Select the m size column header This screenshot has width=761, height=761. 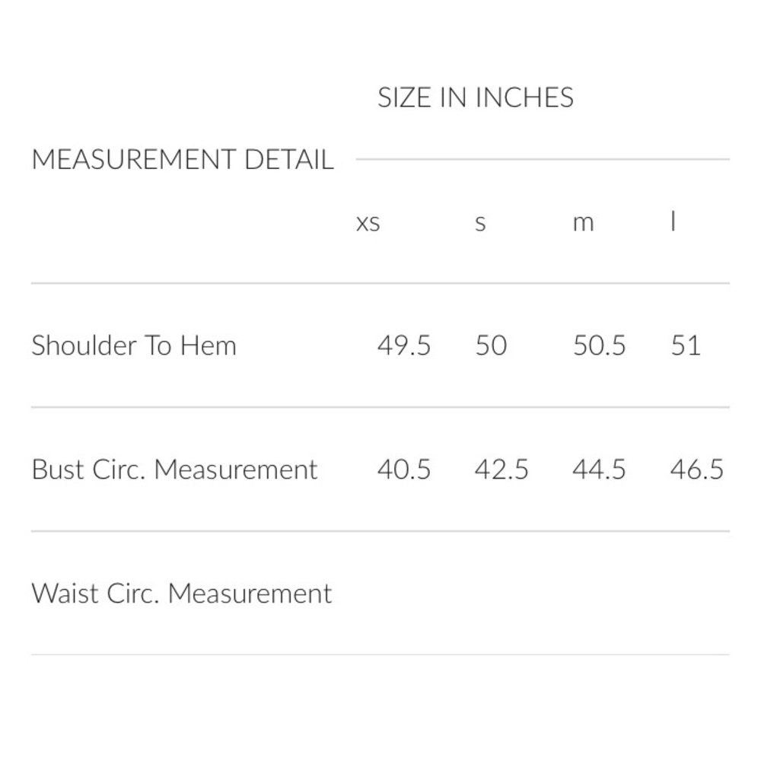pyautogui.click(x=584, y=223)
